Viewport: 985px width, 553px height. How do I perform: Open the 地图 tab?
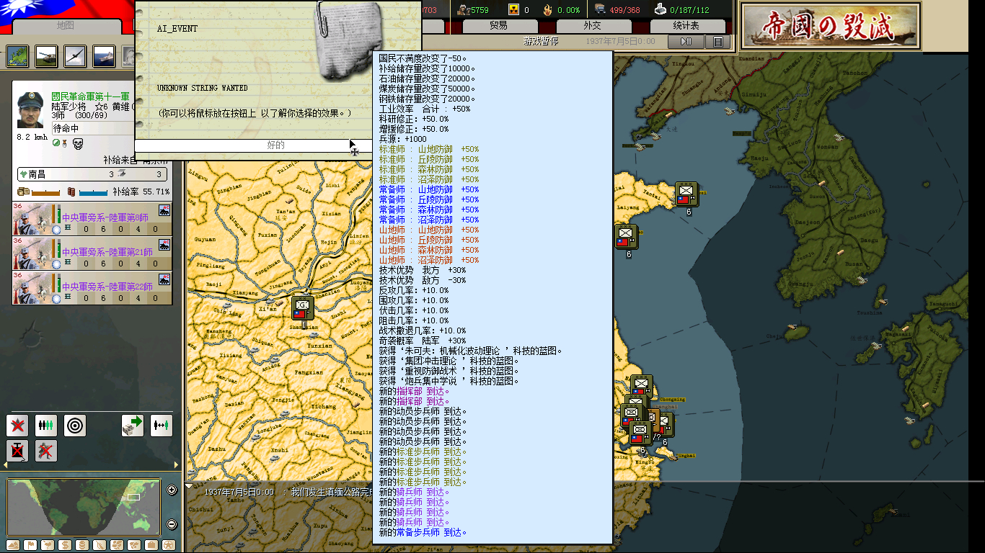[66, 26]
